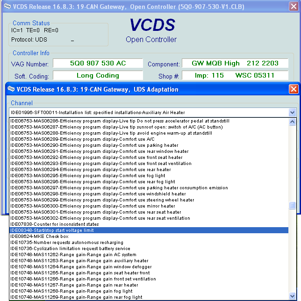The height and width of the screenshot is (301, 301).
Task: Select Comfort use windshield heater
Action: point(149,194)
